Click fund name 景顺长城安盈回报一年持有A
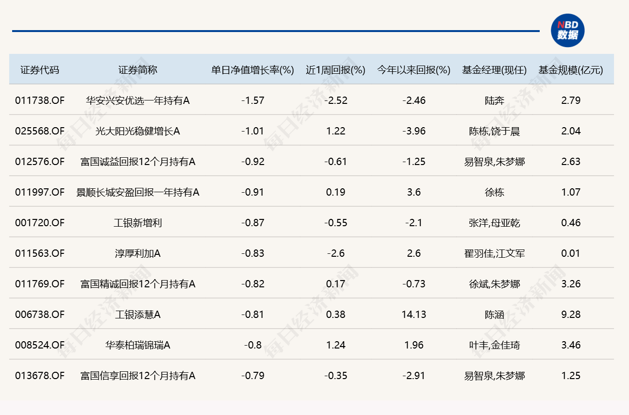629x415 pixels. click(x=138, y=192)
